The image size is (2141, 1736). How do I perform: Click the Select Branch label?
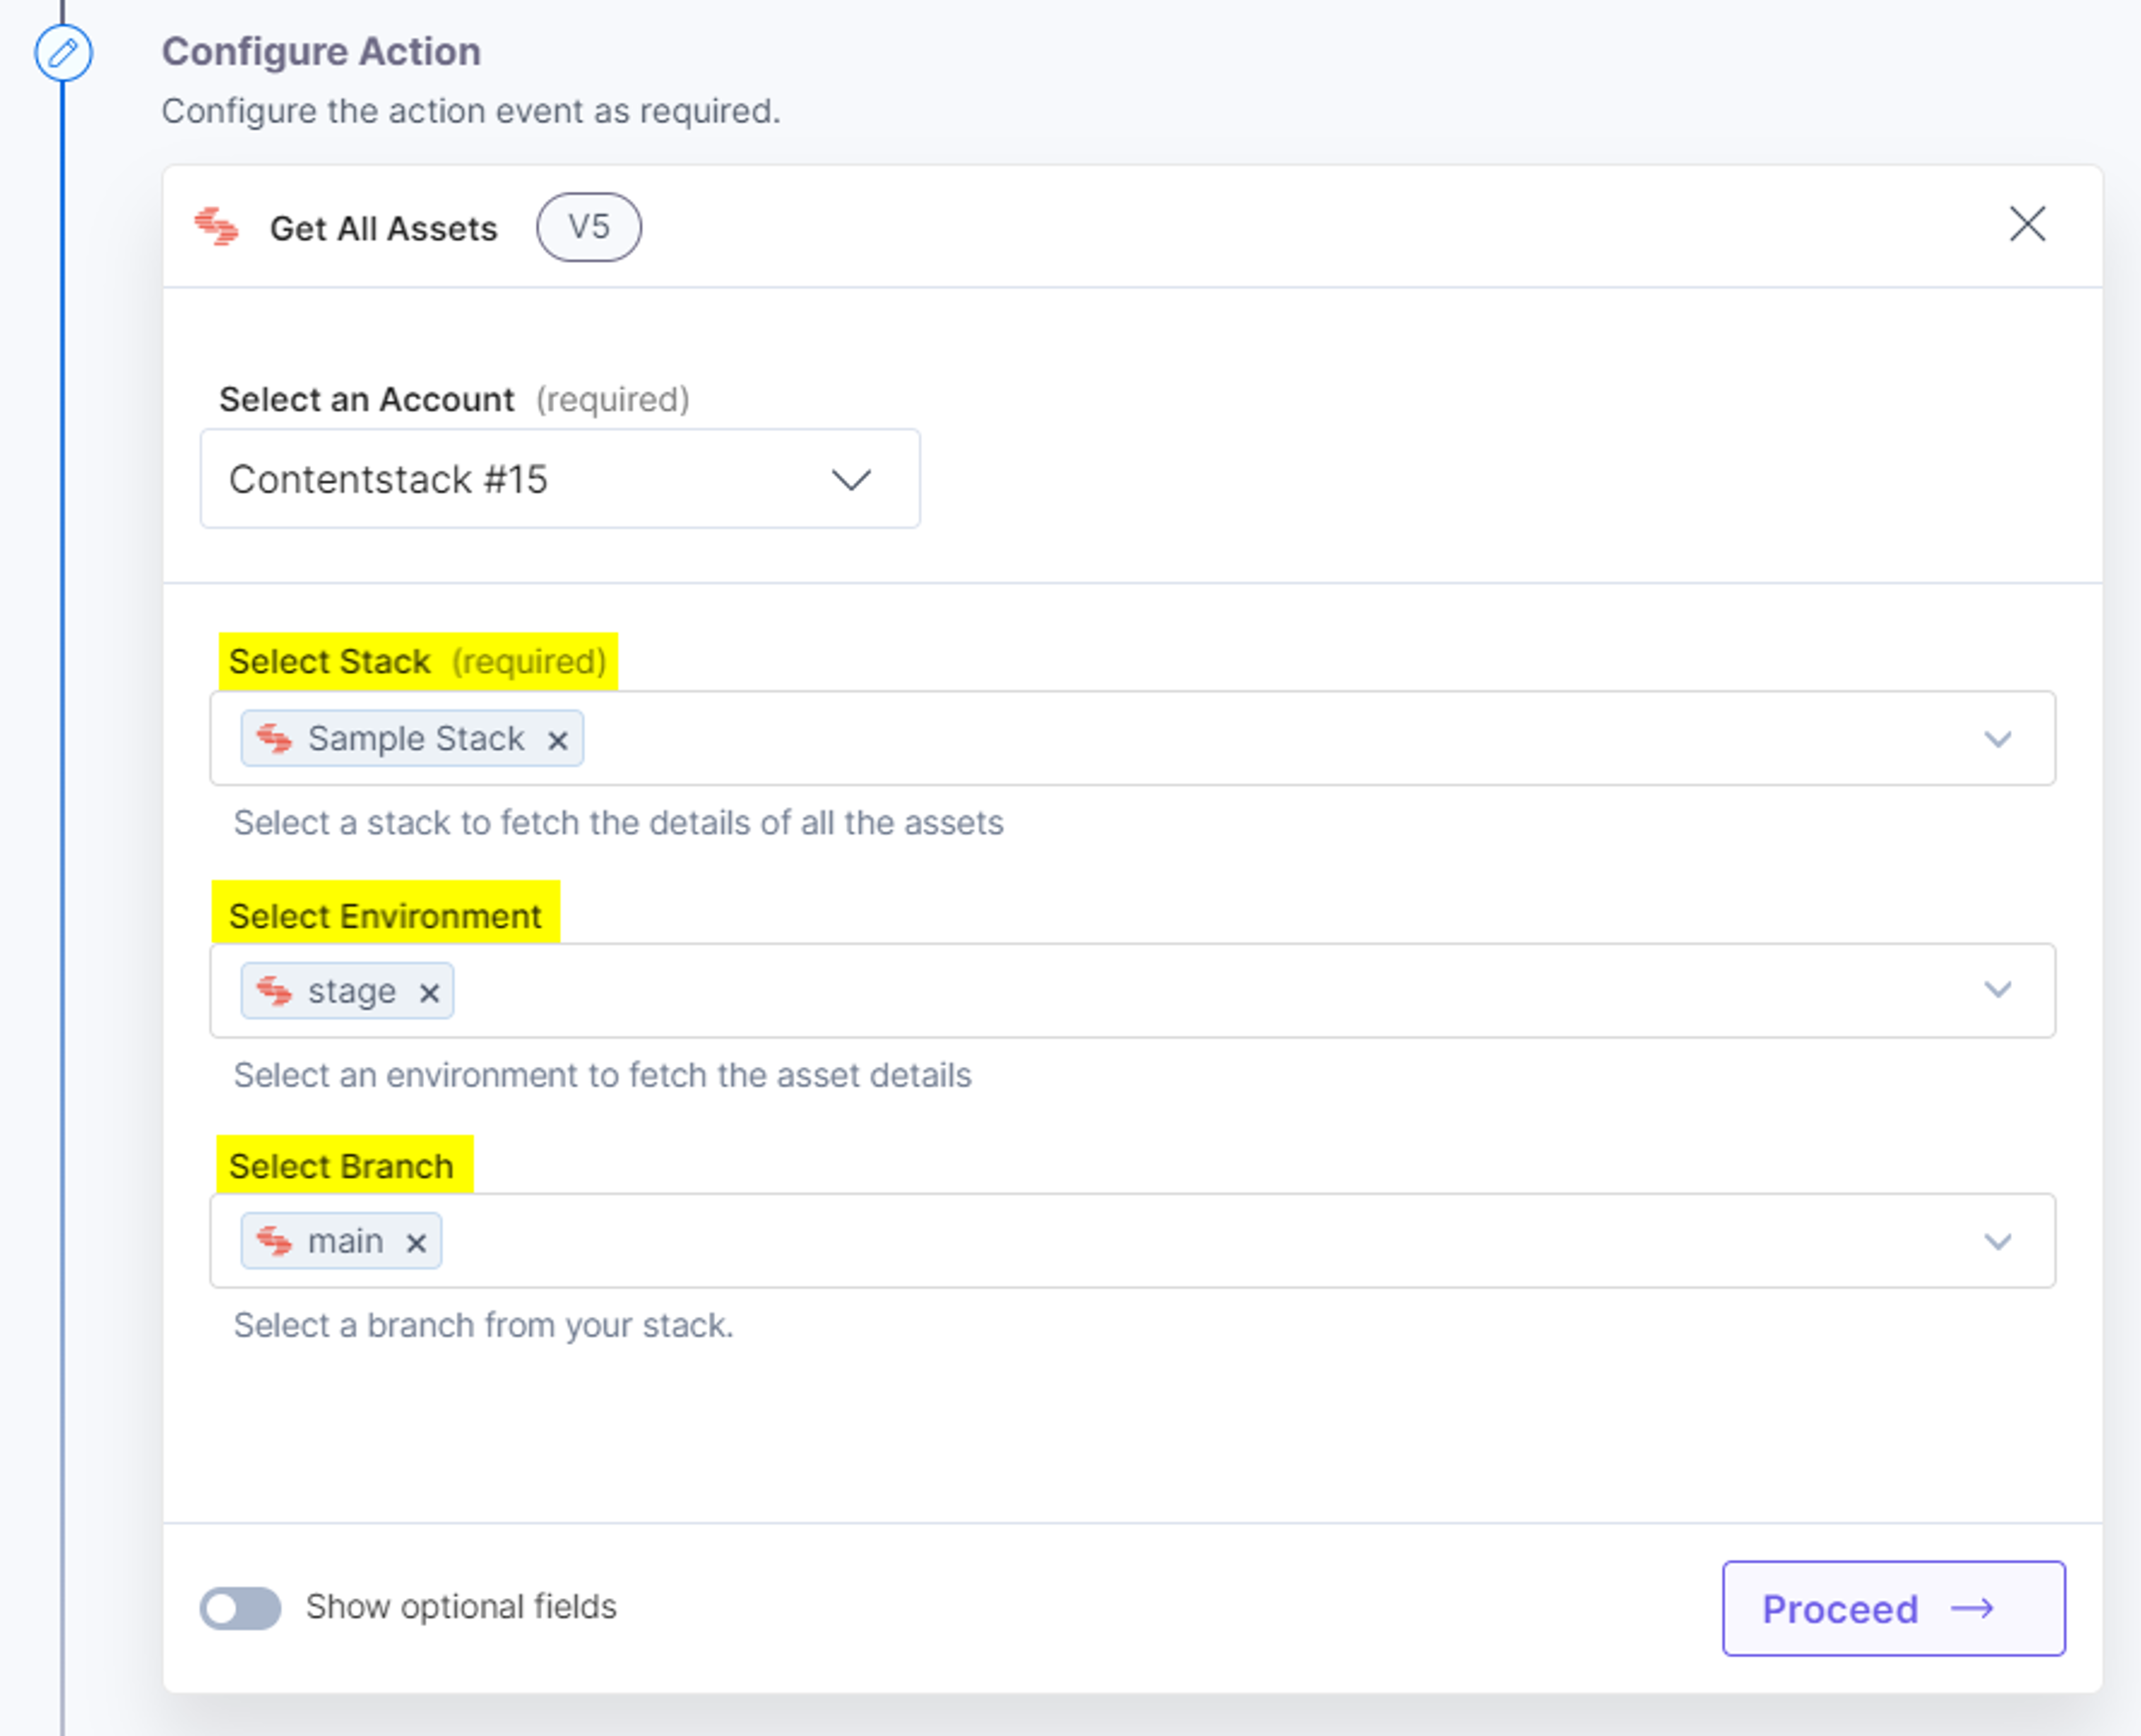click(341, 1166)
